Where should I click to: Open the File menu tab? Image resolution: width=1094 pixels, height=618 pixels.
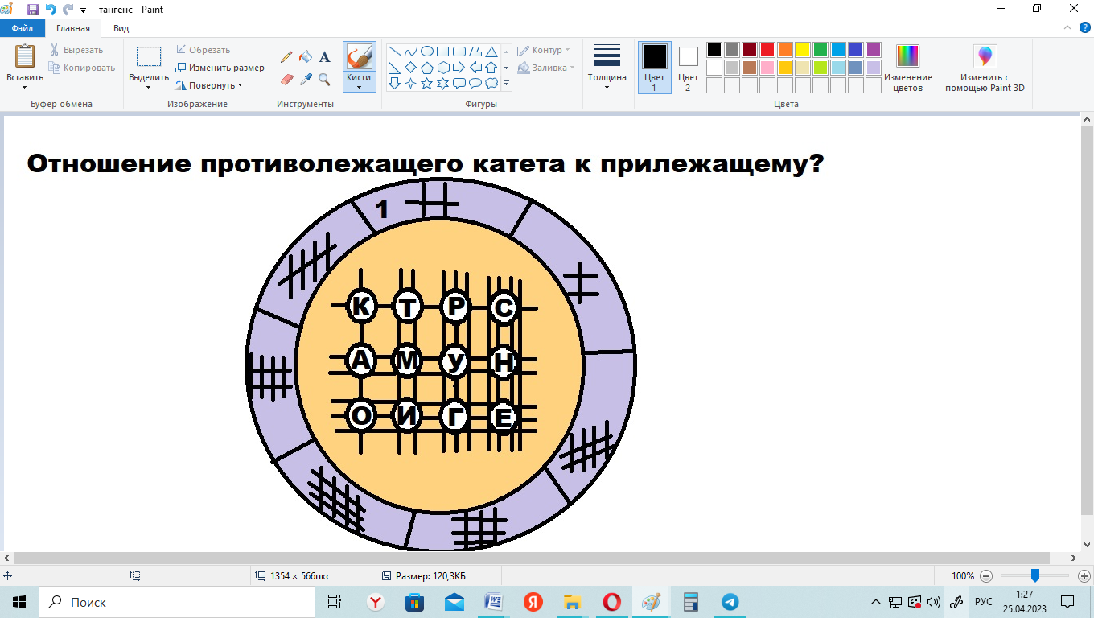tap(23, 28)
